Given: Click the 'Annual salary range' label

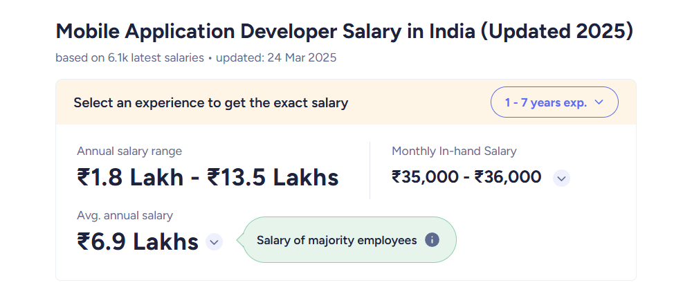Looking at the screenshot, I should point(129,151).
